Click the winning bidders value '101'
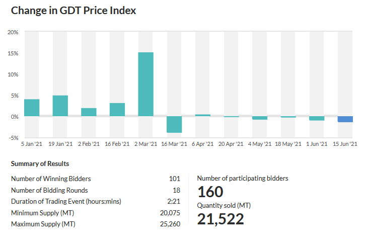368x248 pixels. point(175,179)
